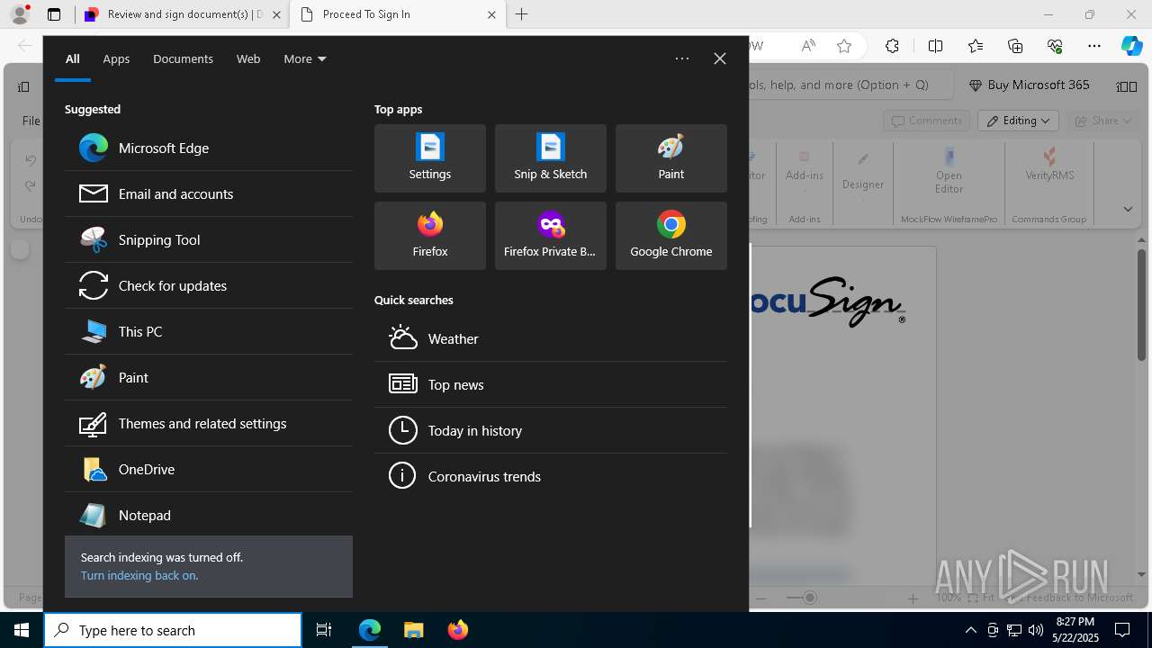Open This PC from suggested list
The image size is (1152, 648).
tap(209, 331)
